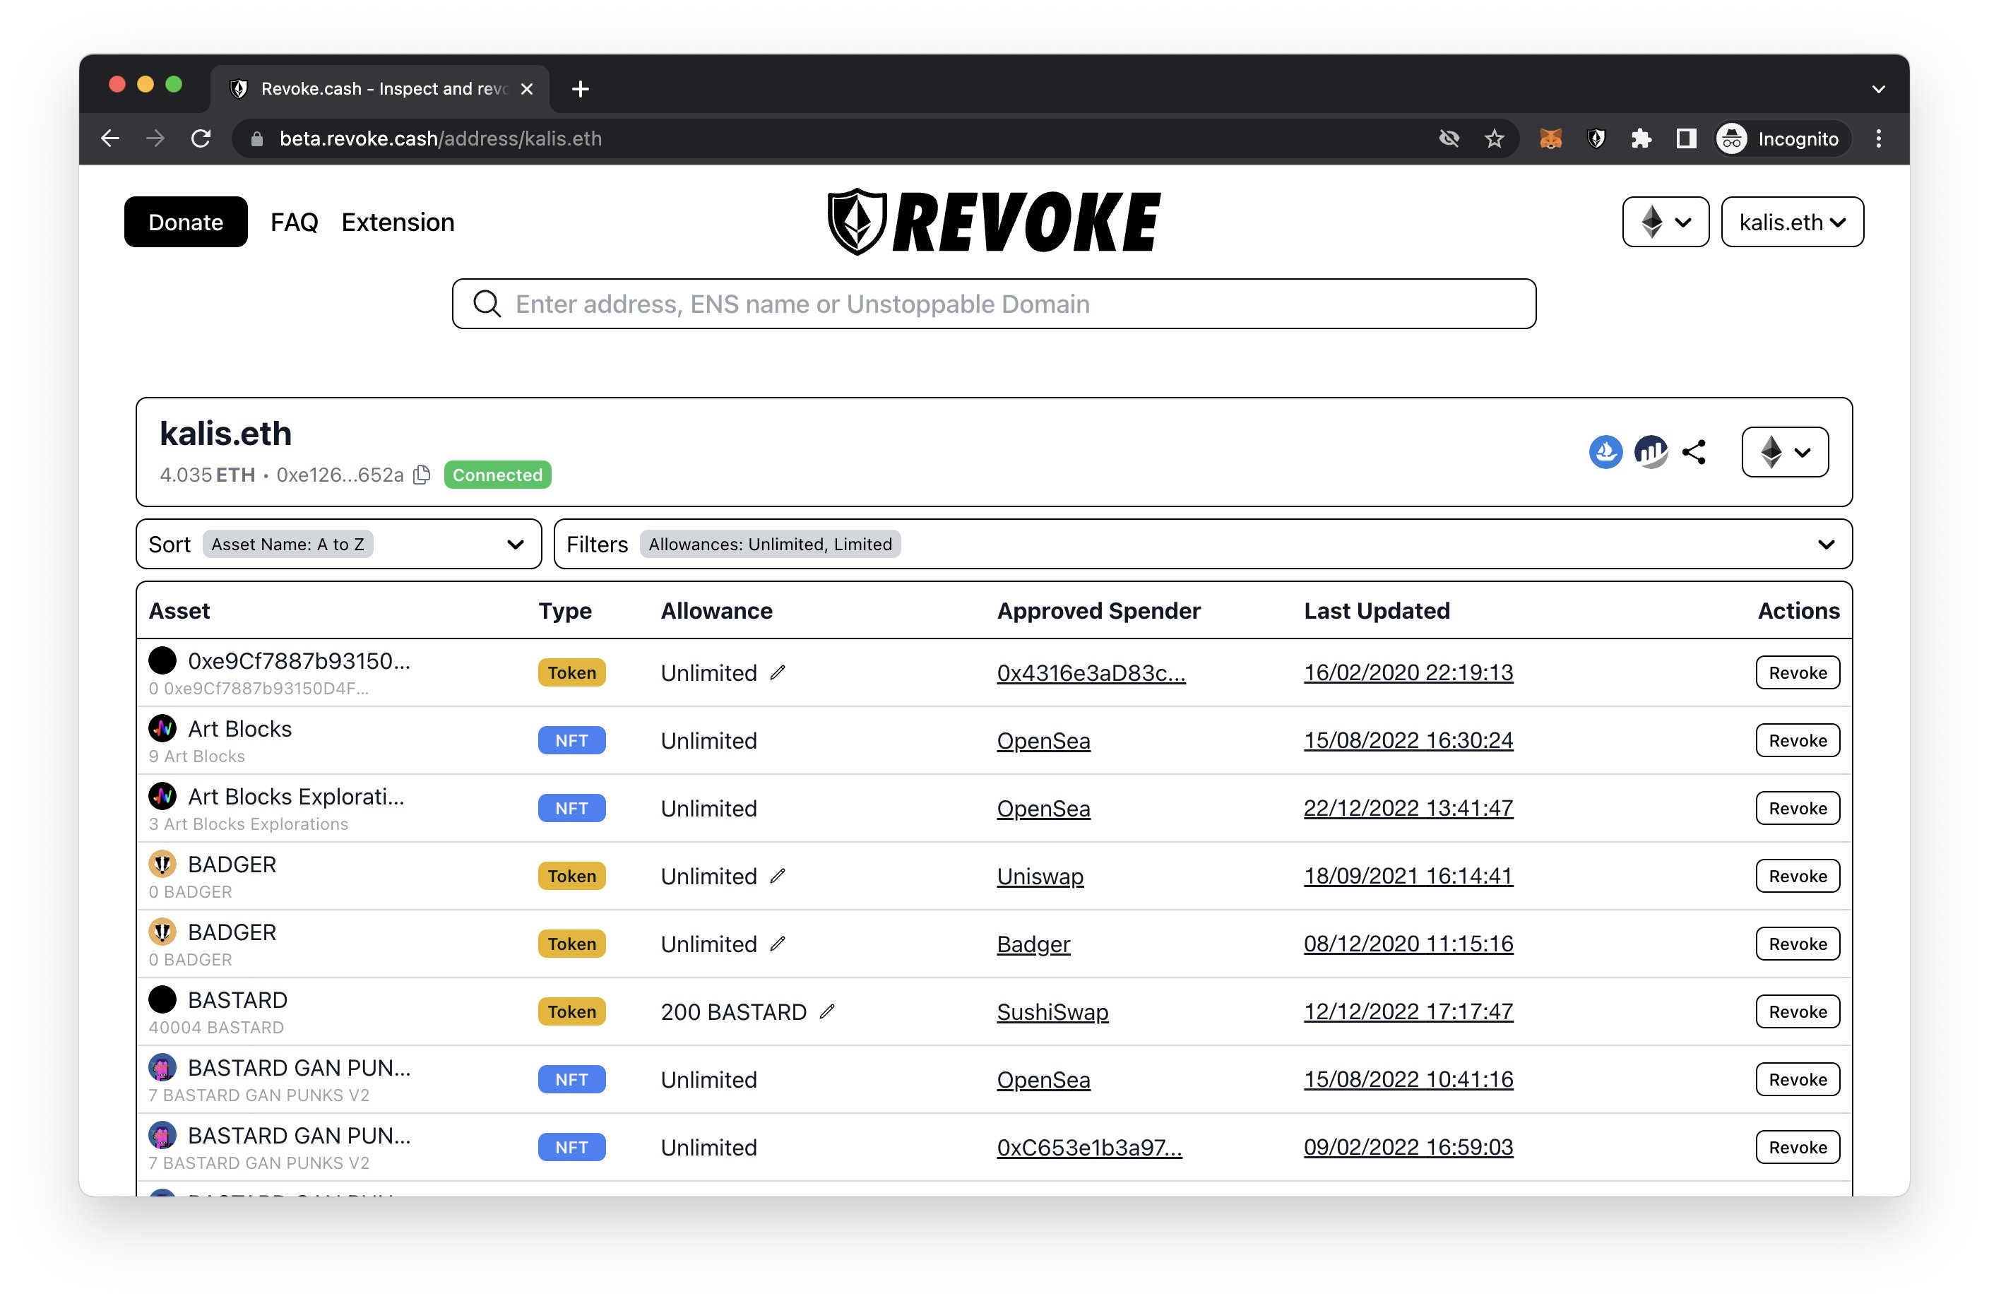Revoke the Art Blocks OpenSea approval
1989x1301 pixels.
coord(1798,740)
